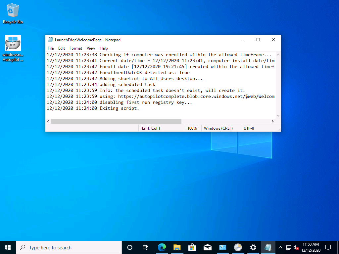Open the Action Center notifications icon
Viewport: 339px width, 254px height.
328,247
